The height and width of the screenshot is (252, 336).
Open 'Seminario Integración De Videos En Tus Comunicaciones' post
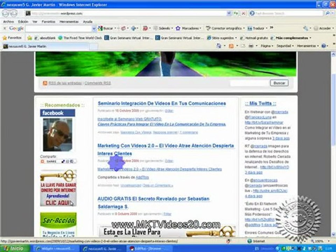162,103
